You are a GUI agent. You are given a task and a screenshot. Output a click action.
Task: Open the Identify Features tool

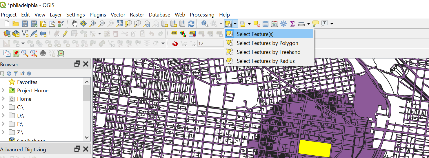point(205,24)
